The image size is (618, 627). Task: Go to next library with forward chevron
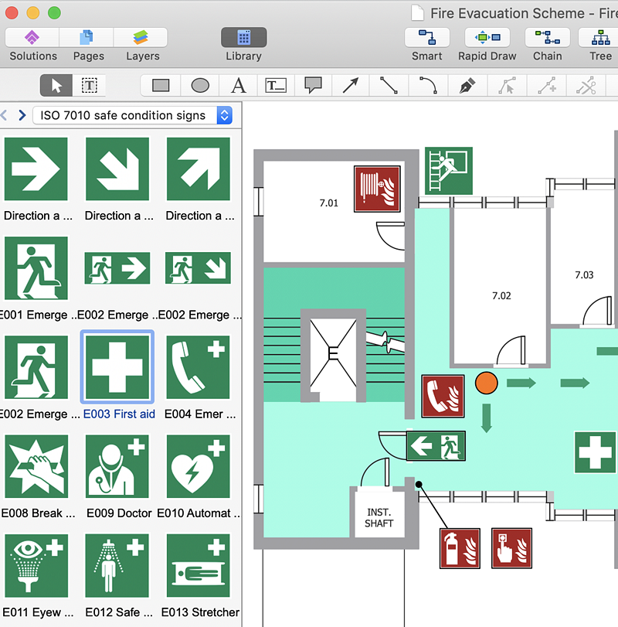click(x=22, y=115)
